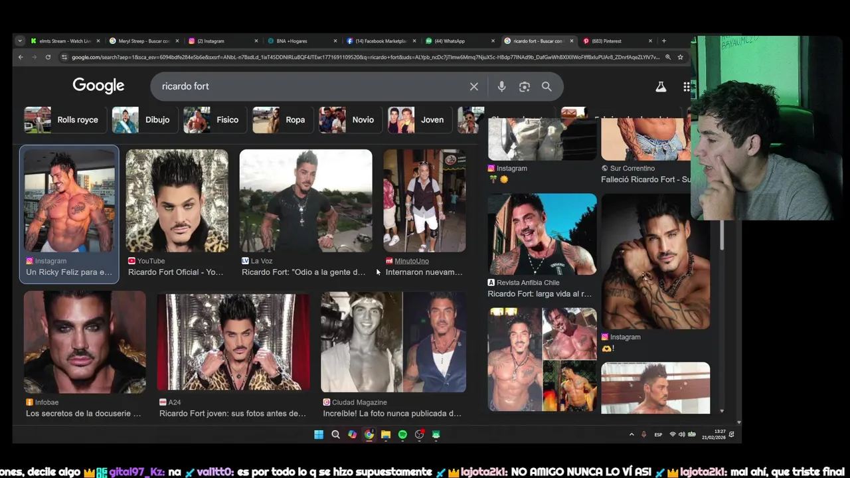Open the Infobae image thumbnail
Screen dimensions: 850x478
[84, 343]
